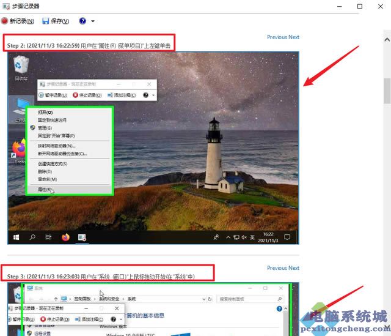Image resolution: width=391 pixels, height=336 pixels.
Task: Click the Next link for Step 3
Action: click(294, 268)
